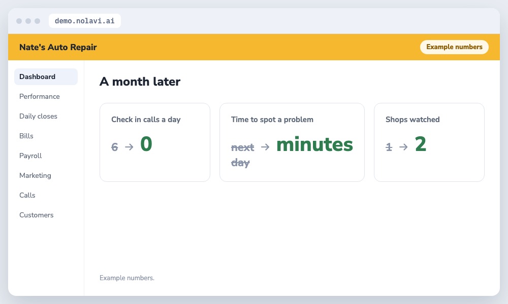Click the first gray window dot
Viewport: 508px width, 304px height.
[19, 21]
